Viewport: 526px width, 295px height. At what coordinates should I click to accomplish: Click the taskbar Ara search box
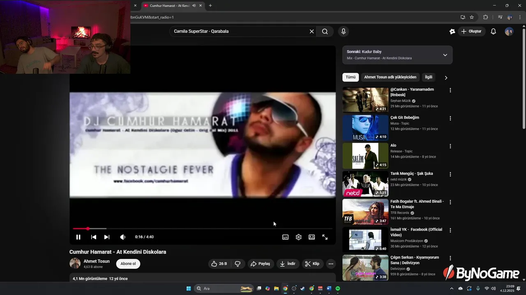coord(224,288)
